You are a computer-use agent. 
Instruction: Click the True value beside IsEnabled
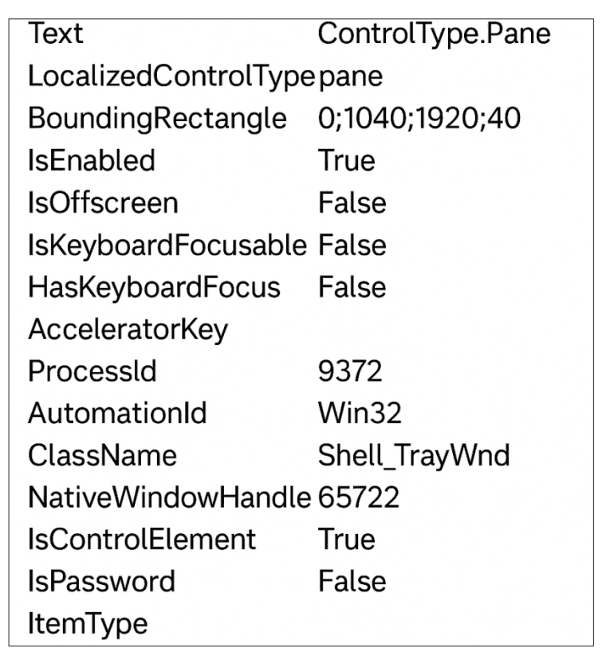click(x=346, y=161)
